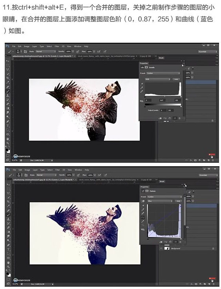The image size is (221, 289).
Task: Toggle visibility of the Background layer
Action: [x=161, y=249]
